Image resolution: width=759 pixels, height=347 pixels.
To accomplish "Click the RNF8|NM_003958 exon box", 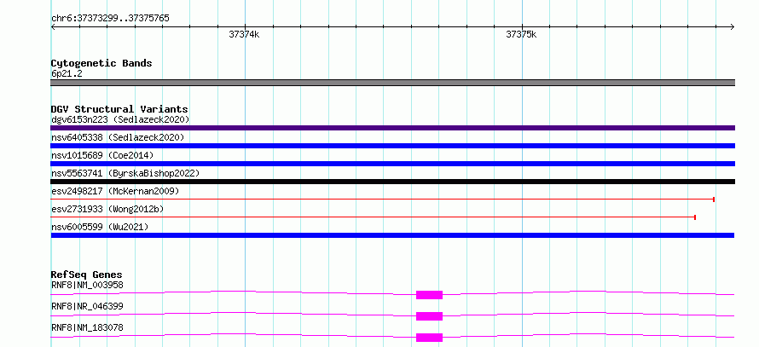I will click(429, 295).
